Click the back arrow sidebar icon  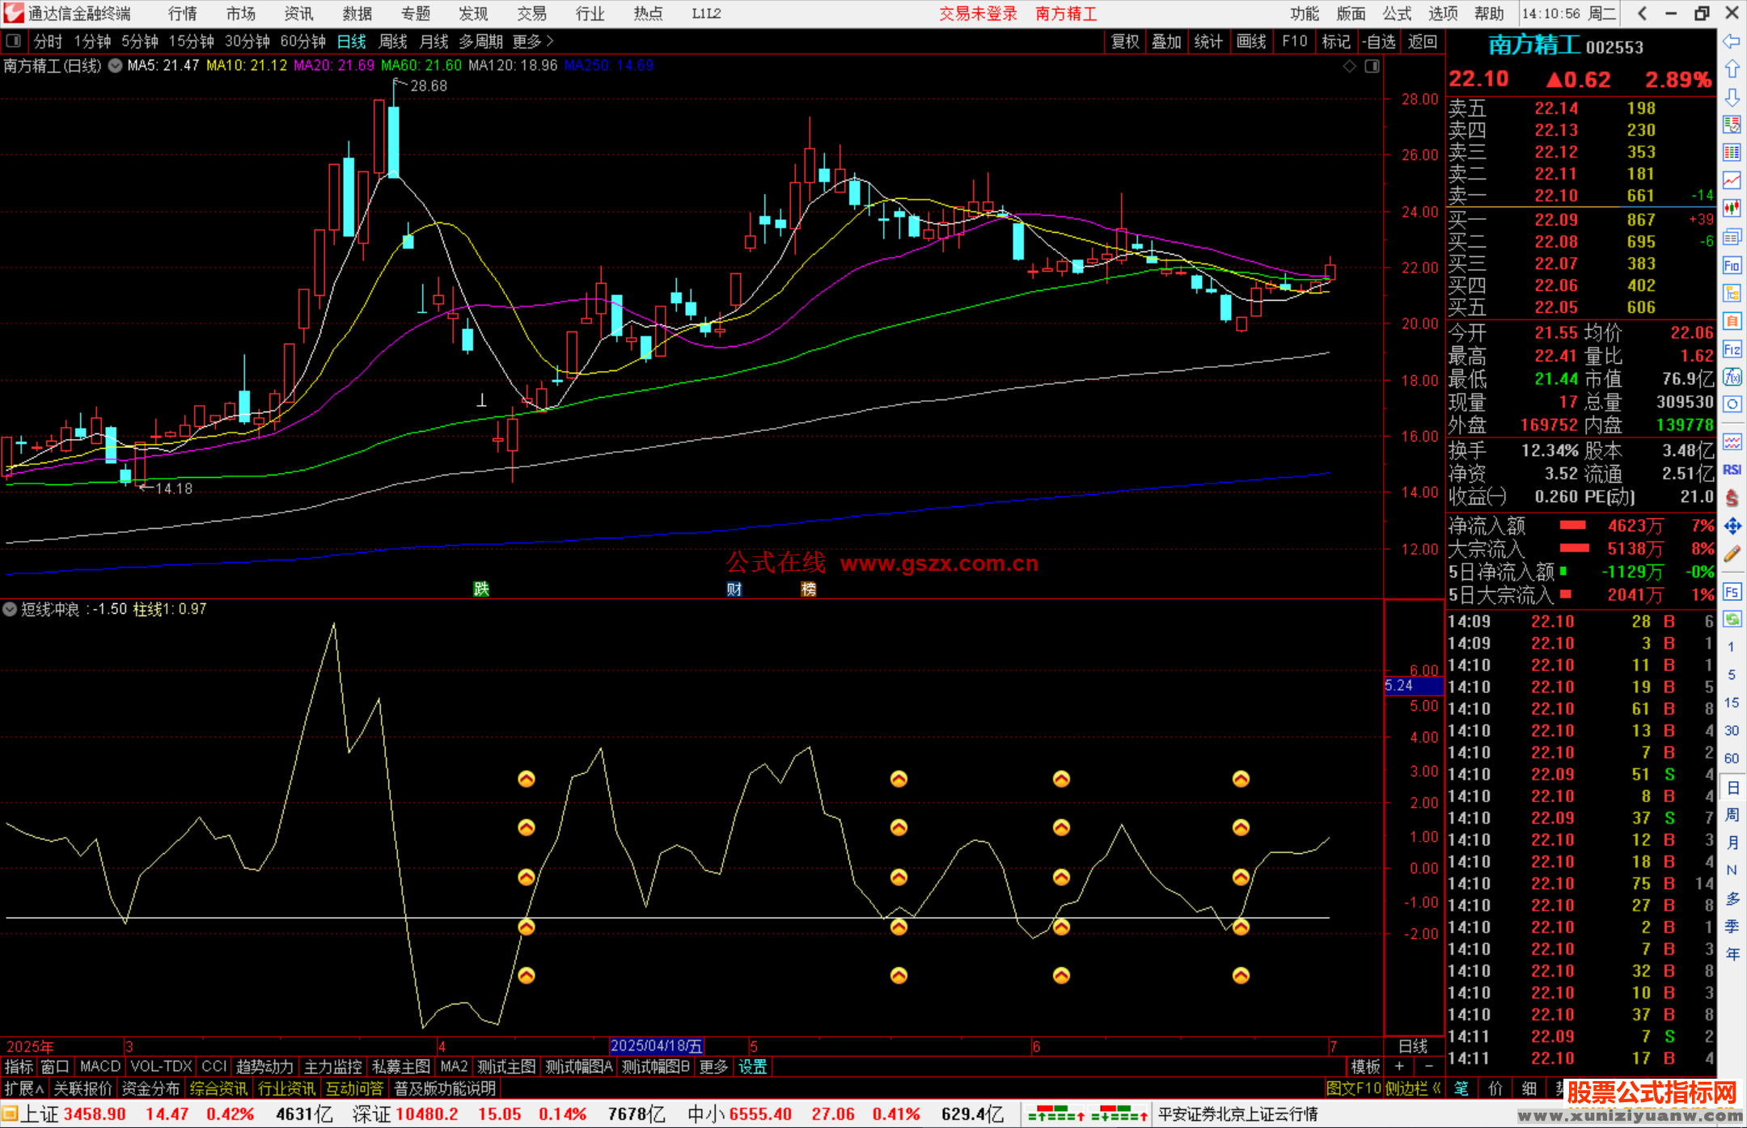pyautogui.click(x=1732, y=41)
